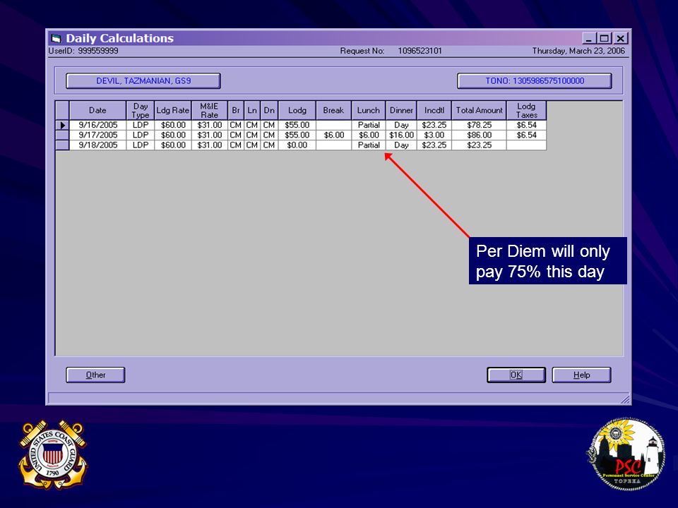Click the Br CM cell for 9/17/2005

click(236, 135)
